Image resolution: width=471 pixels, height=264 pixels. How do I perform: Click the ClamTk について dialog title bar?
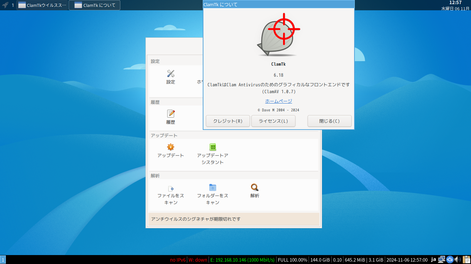[x=279, y=4]
